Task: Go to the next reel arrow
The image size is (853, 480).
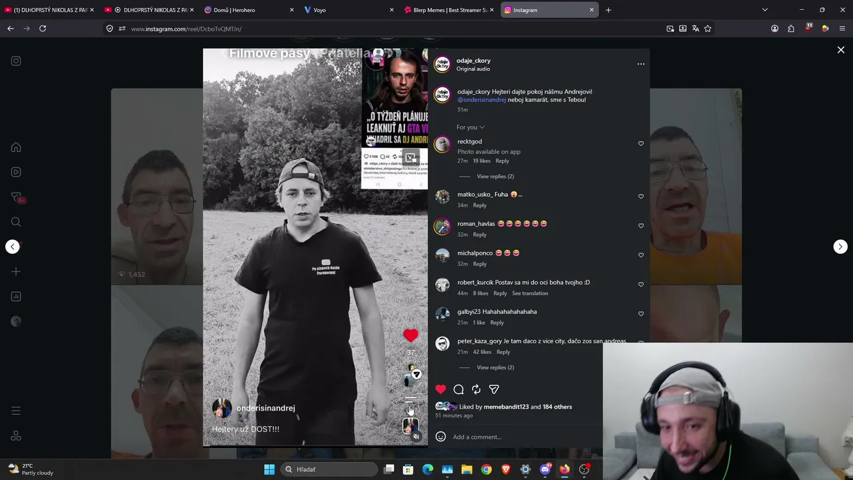Action: (840, 247)
